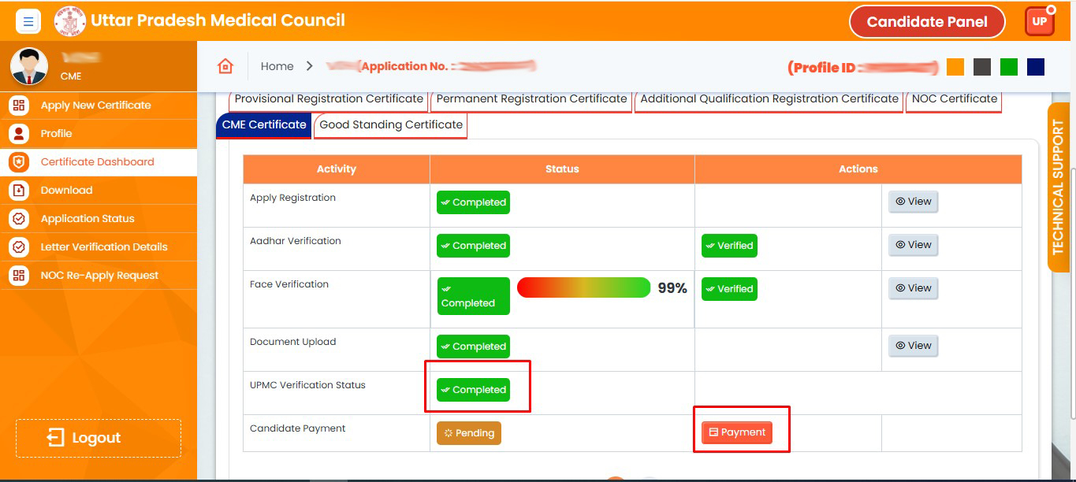1076x482 pixels.
Task: Open the NOC Certificate tab
Action: pyautogui.click(x=954, y=99)
